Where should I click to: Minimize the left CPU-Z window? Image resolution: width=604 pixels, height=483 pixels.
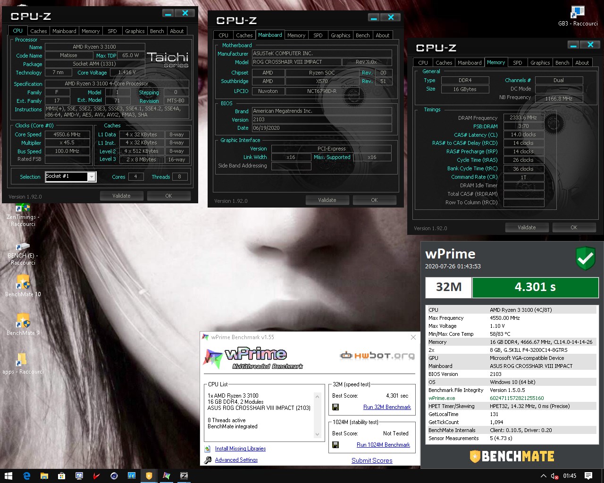click(x=168, y=13)
